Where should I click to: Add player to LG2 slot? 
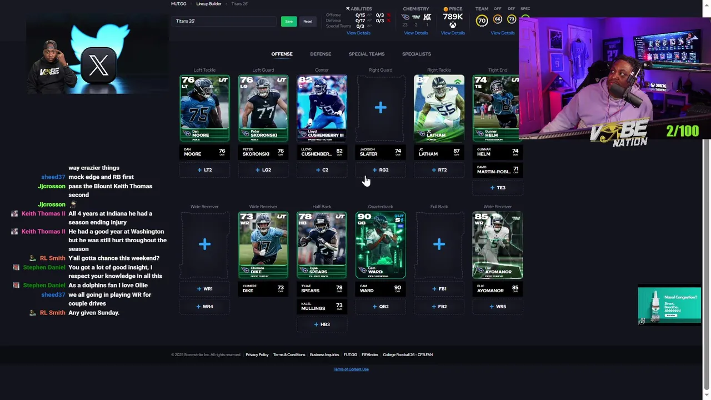[x=263, y=170]
